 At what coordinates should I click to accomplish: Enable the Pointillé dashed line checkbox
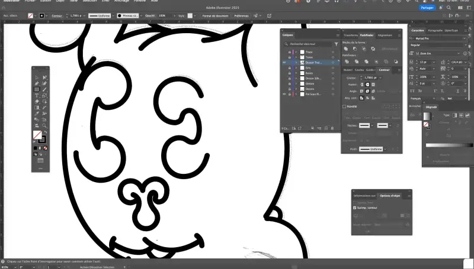(x=344, y=106)
